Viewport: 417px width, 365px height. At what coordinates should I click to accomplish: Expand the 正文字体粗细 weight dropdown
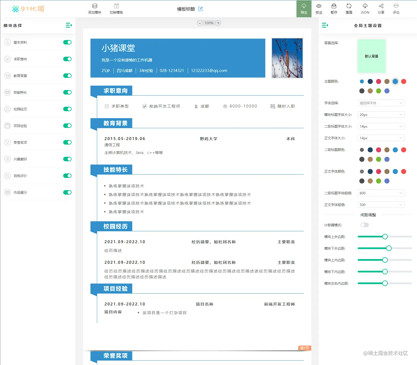coord(381,204)
